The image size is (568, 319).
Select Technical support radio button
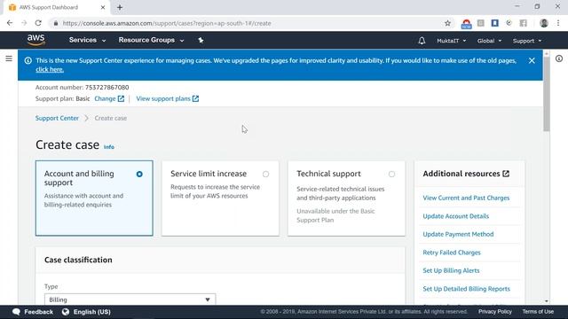391,175
